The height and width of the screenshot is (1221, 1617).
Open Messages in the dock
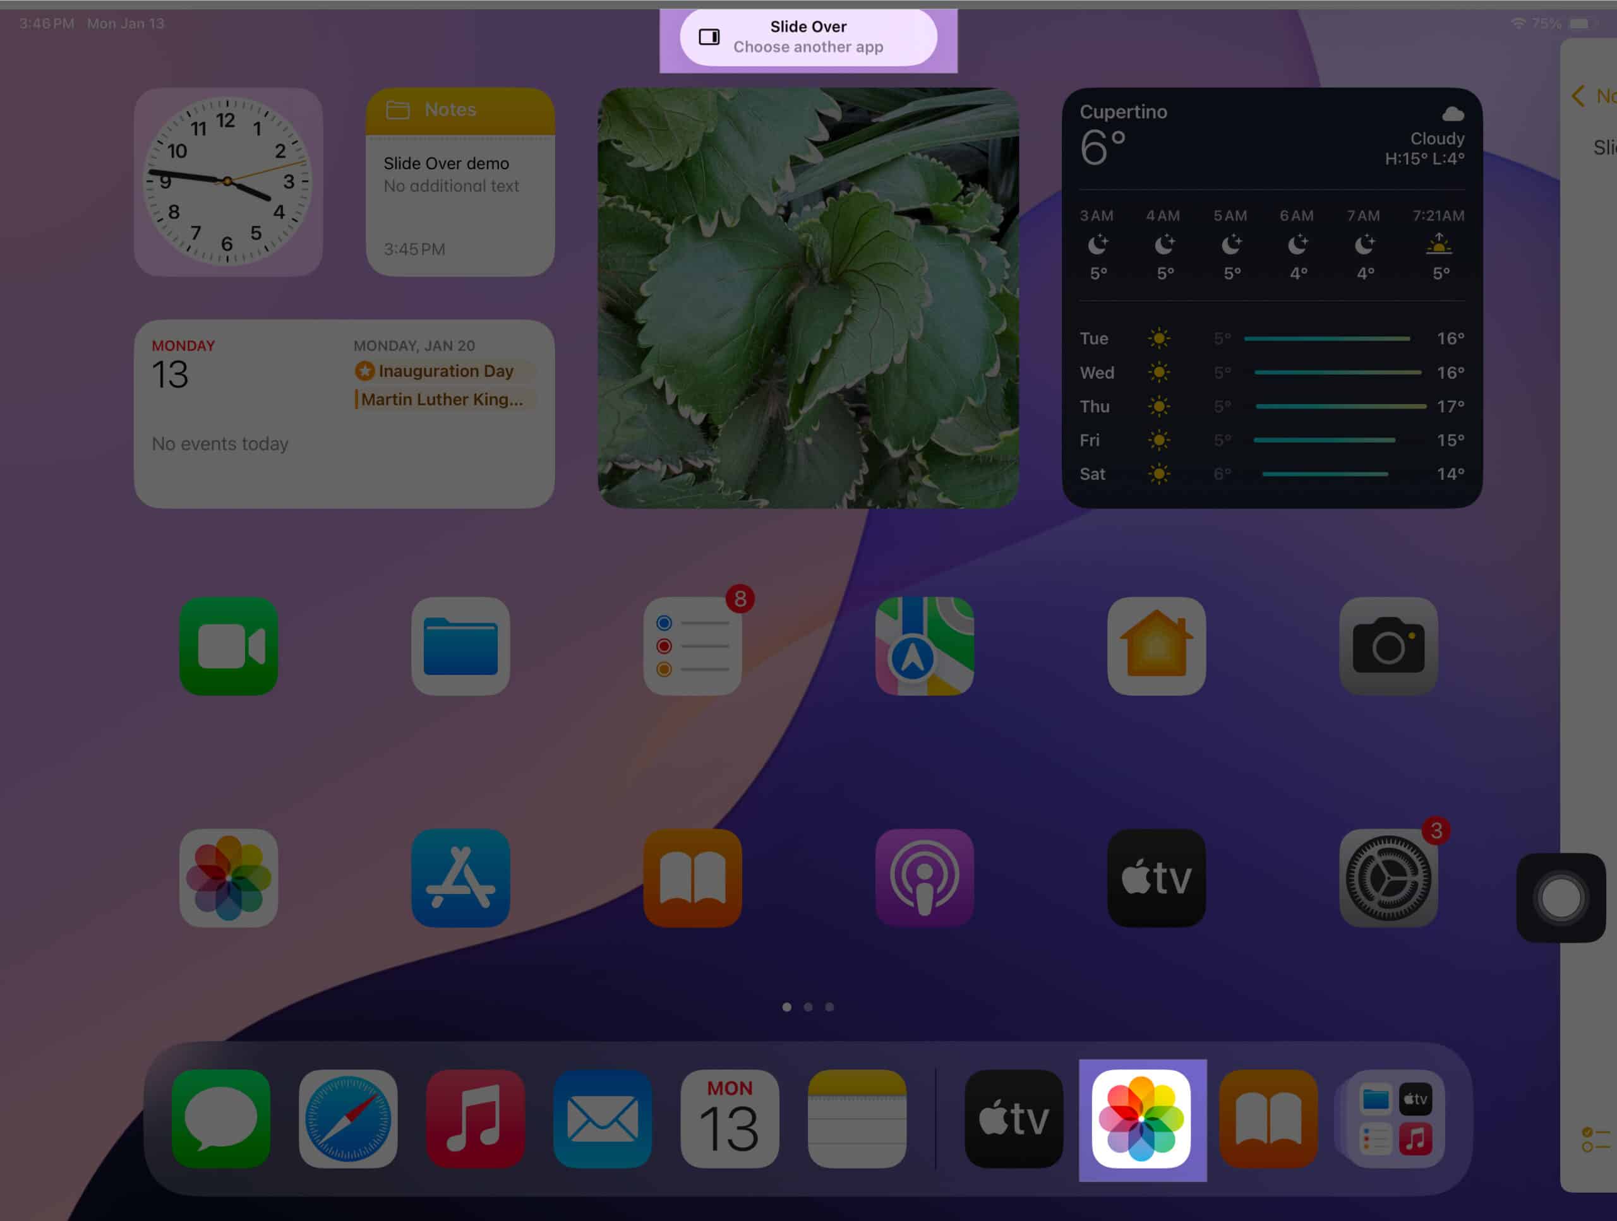[221, 1119]
